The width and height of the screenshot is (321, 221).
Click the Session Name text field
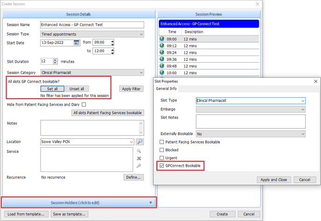[92, 25]
